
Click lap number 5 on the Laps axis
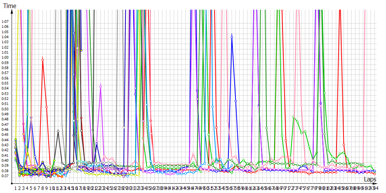point(31,188)
